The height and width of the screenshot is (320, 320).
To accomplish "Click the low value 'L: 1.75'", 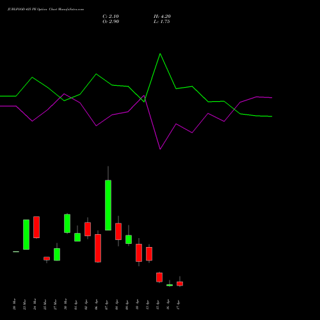I will 162,21.
